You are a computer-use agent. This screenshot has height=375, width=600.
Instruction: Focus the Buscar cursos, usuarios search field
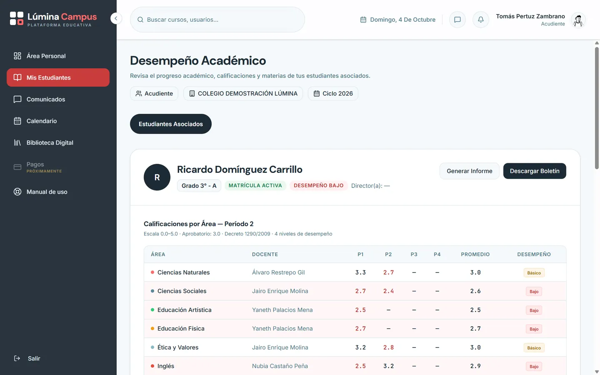(217, 20)
